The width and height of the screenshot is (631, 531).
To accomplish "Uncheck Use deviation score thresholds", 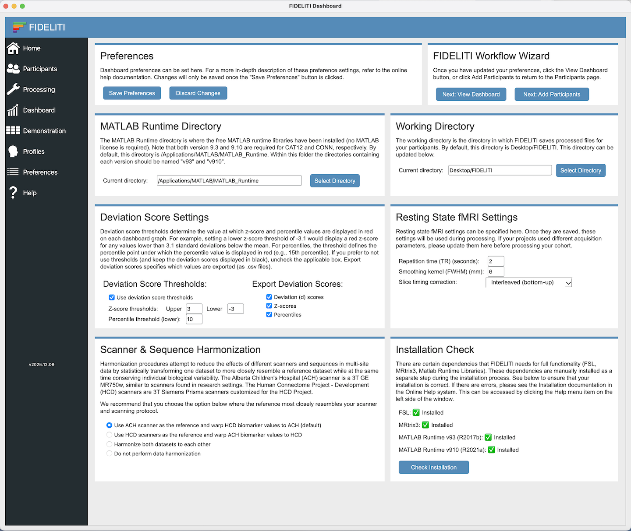I will point(112,297).
